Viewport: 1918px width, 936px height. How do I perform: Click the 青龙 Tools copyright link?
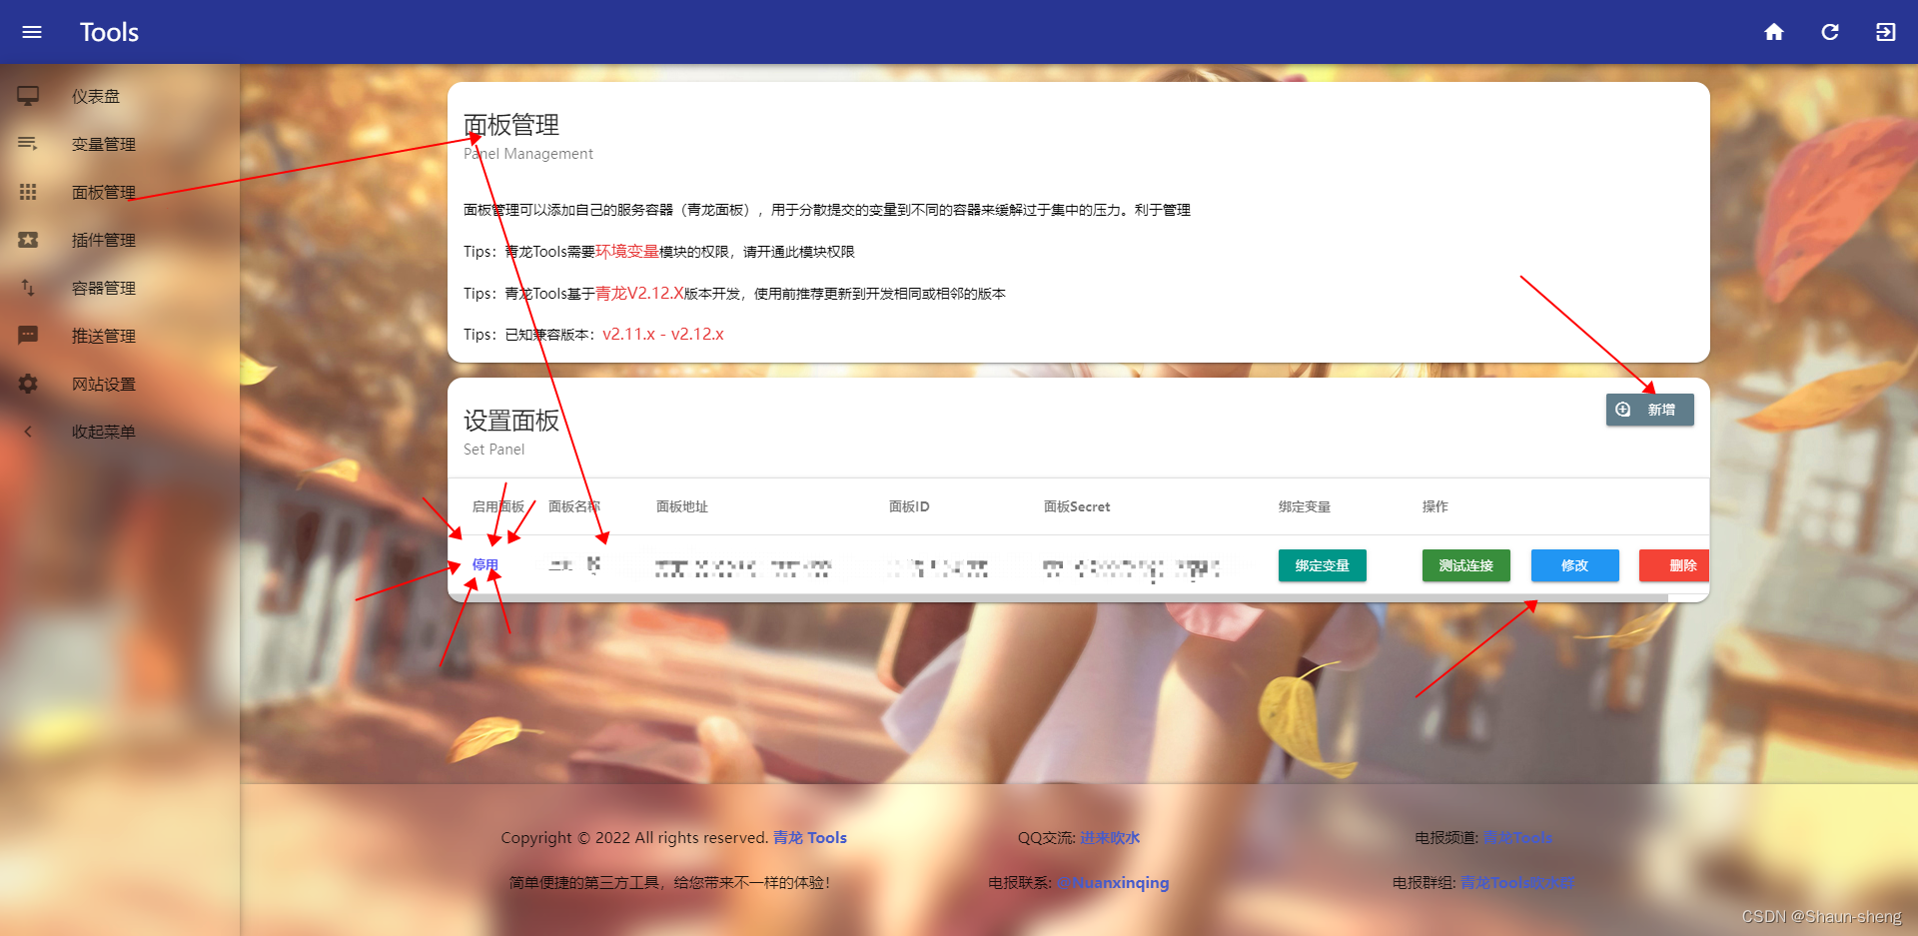tap(810, 837)
